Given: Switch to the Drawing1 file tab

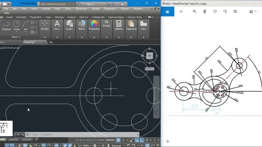Looking at the screenshot, I should coord(30,42).
